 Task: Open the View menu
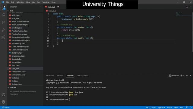(x=28, y=2)
